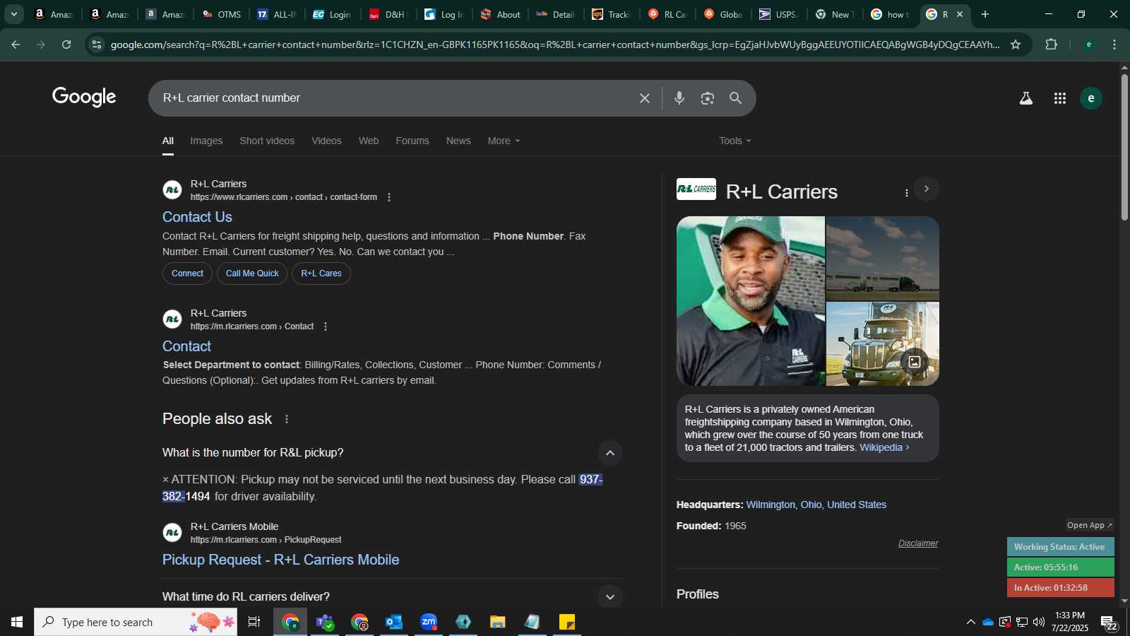This screenshot has height=636, width=1130.
Task: Open the Disclaimer link
Action: click(918, 543)
